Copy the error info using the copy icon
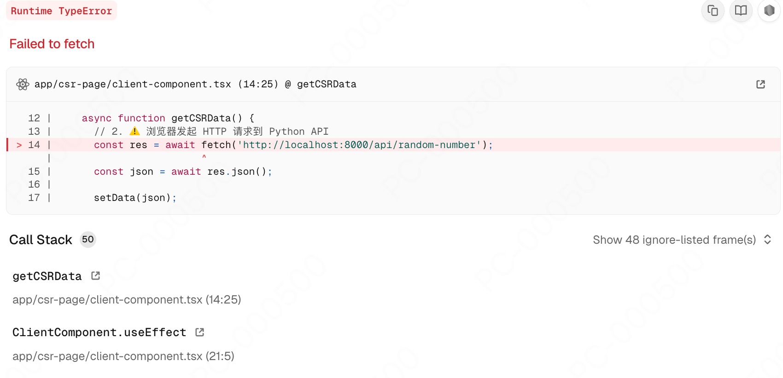783x378 pixels. point(713,11)
